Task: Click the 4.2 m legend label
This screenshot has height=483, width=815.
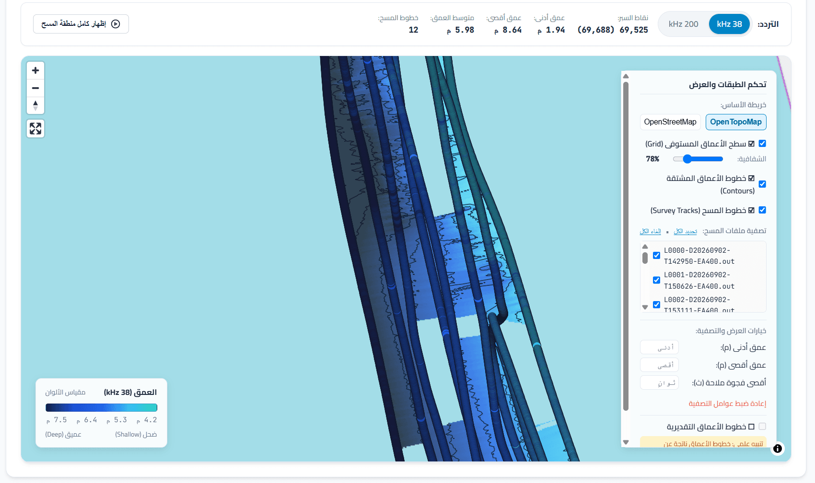Action: click(x=147, y=420)
